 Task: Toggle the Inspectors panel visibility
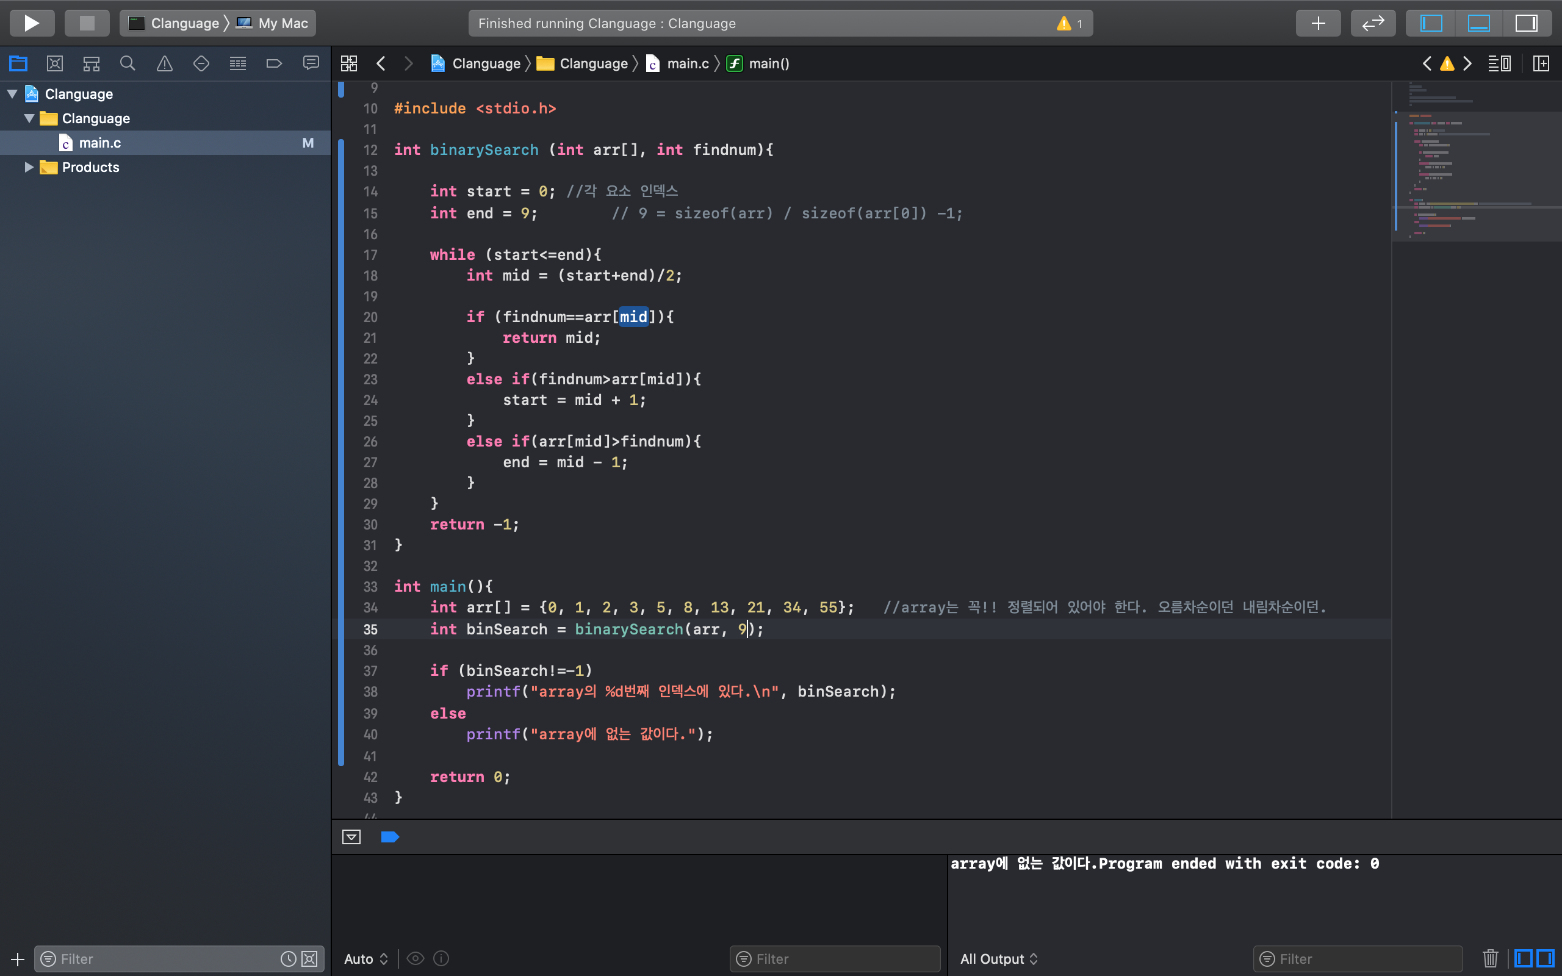(1527, 23)
